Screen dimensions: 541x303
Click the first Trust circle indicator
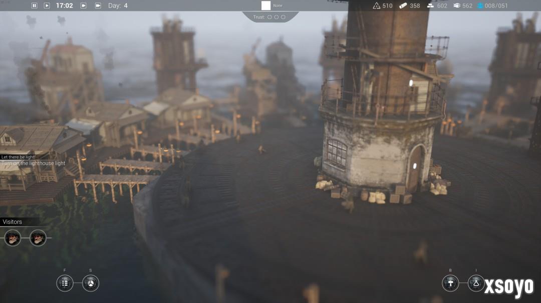pyautogui.click(x=269, y=17)
